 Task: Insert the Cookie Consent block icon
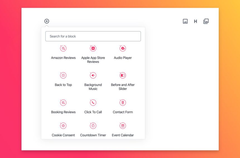pos(63,126)
